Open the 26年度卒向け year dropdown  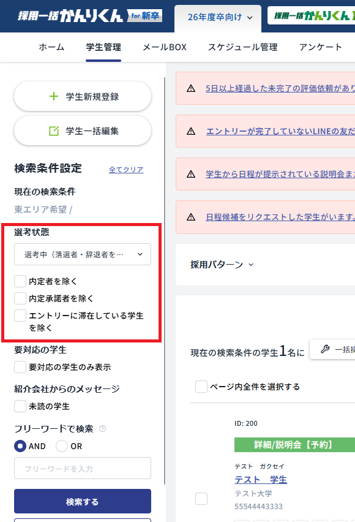click(218, 17)
